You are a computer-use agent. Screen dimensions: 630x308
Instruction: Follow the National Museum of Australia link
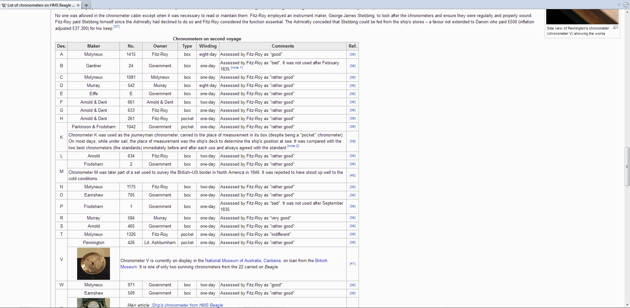point(233,261)
